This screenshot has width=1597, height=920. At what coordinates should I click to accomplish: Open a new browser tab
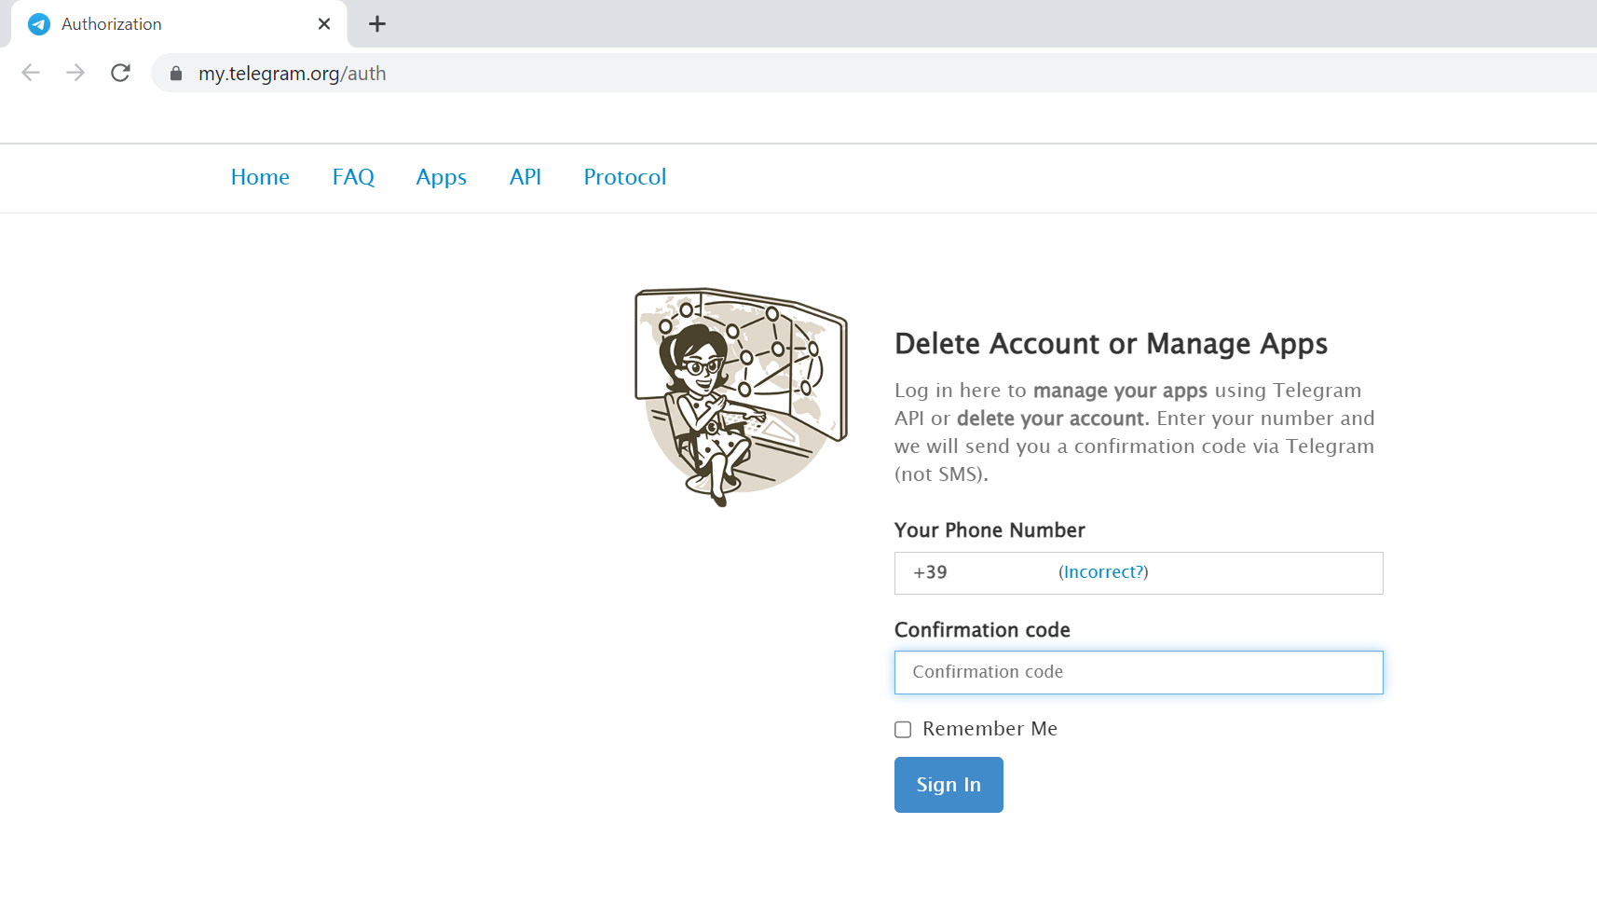click(x=376, y=24)
